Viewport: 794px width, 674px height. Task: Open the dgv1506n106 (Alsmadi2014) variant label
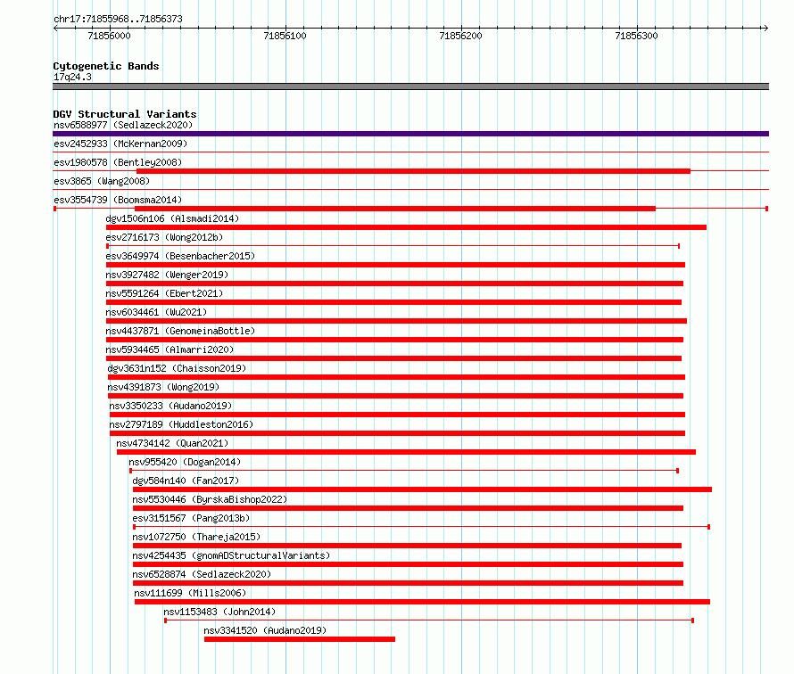click(172, 218)
